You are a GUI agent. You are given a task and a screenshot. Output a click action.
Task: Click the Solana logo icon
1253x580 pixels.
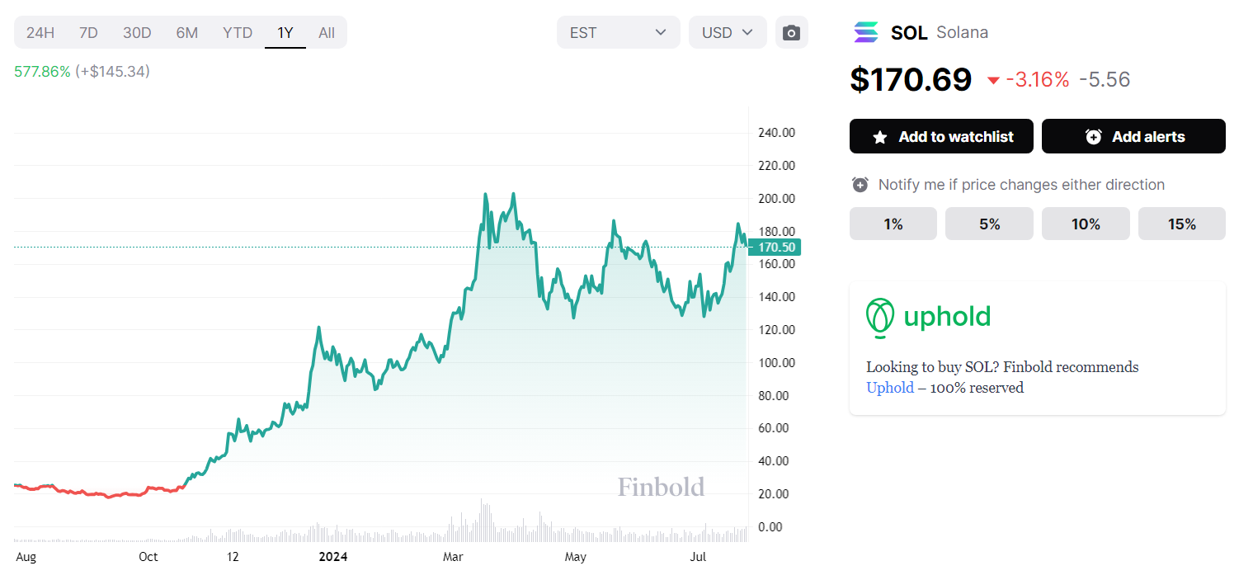(866, 32)
